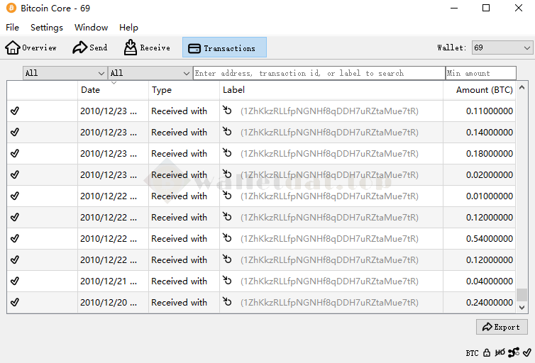Open the Send coins tab
The width and height of the screenshot is (535, 363).
[x=90, y=48]
